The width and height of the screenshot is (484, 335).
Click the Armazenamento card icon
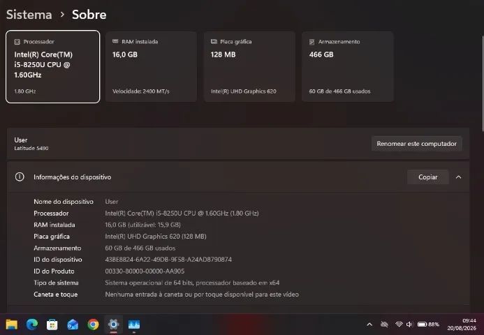[x=312, y=42]
